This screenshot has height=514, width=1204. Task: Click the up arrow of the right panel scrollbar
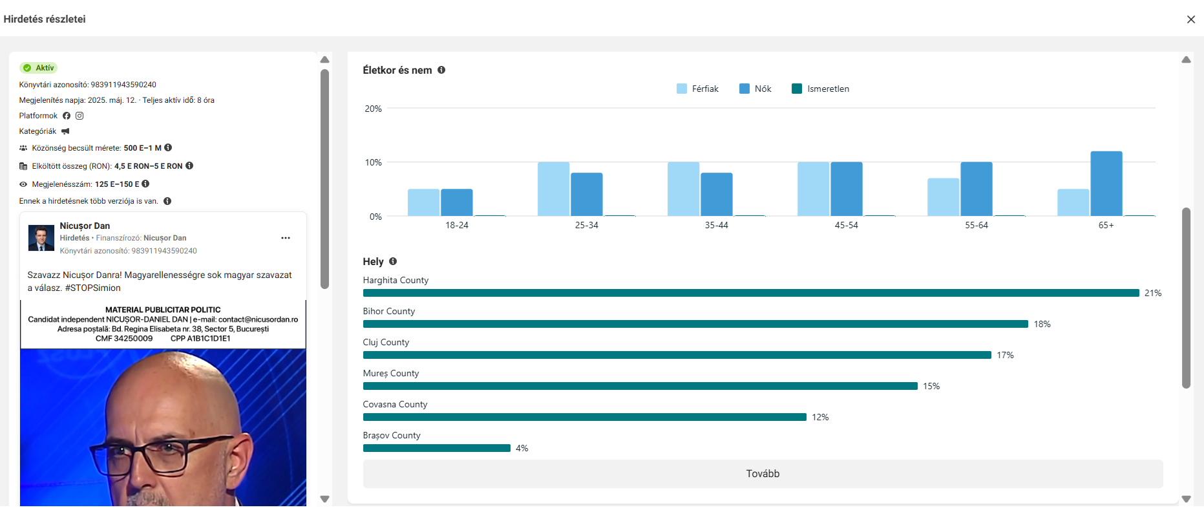1186,59
